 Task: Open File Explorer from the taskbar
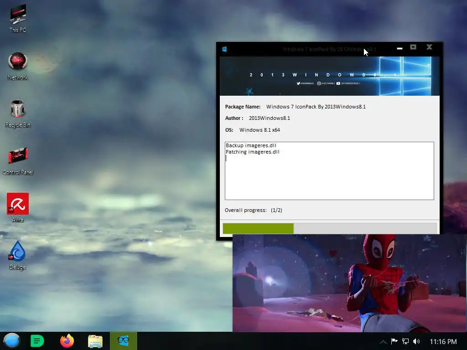click(95, 341)
